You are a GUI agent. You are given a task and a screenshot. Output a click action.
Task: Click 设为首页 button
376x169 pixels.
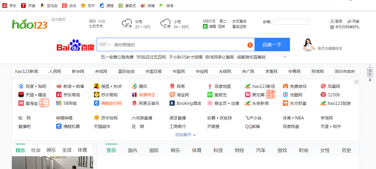tap(58, 20)
